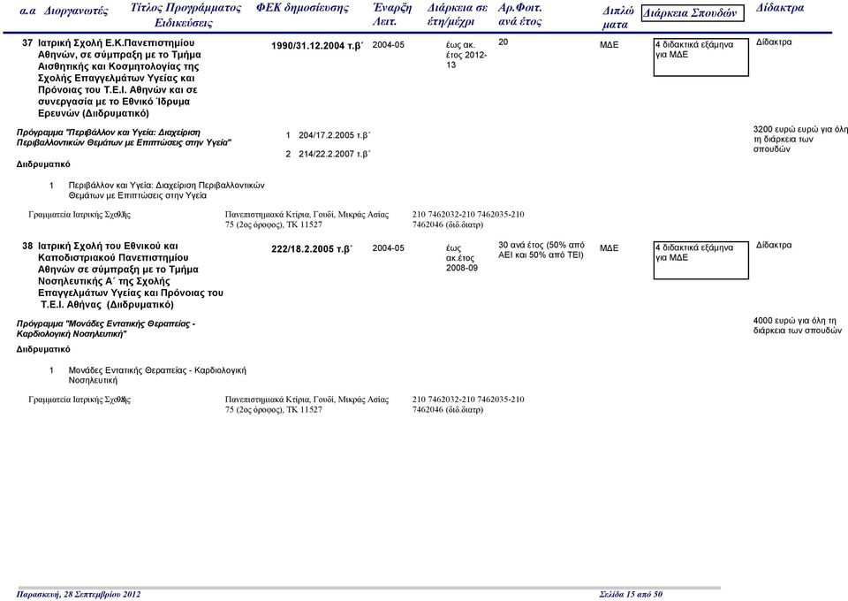Click specialization 1 'Περιβάλλον και Υγεία: Διαχείριση'
The width and height of the screenshot is (848, 601).
(167, 190)
